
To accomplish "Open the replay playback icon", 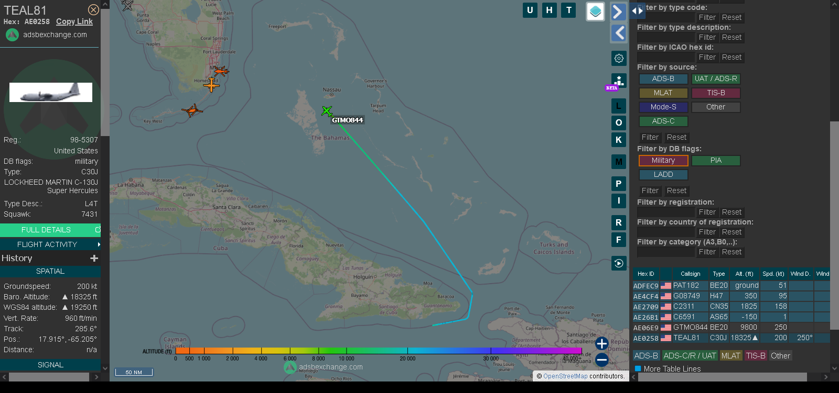I will tap(619, 263).
